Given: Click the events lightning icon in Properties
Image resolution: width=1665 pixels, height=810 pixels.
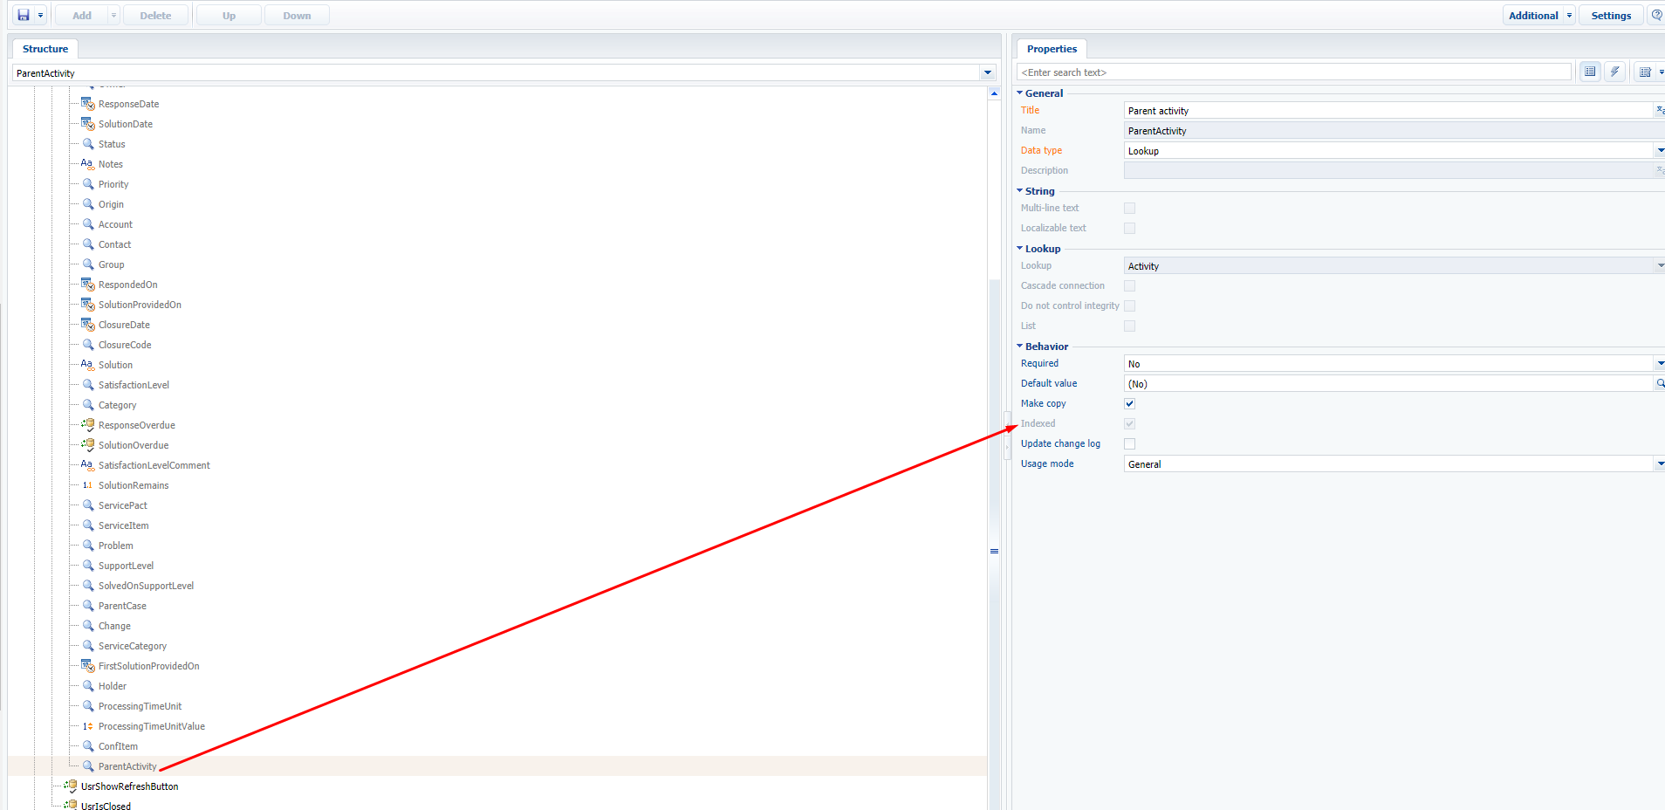Looking at the screenshot, I should pos(1615,72).
